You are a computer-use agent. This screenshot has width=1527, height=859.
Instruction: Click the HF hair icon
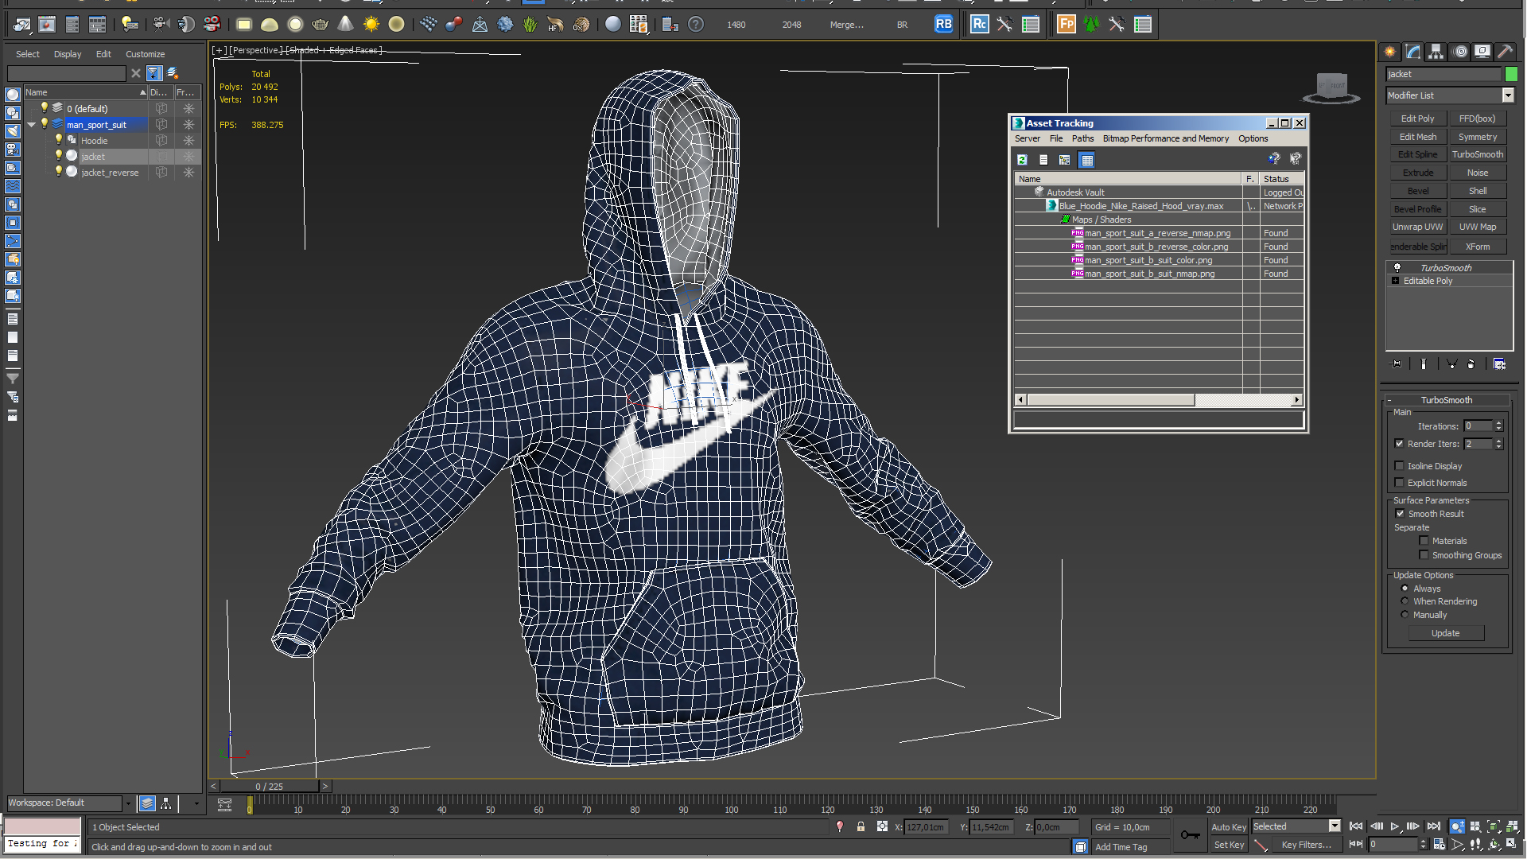[x=555, y=25]
